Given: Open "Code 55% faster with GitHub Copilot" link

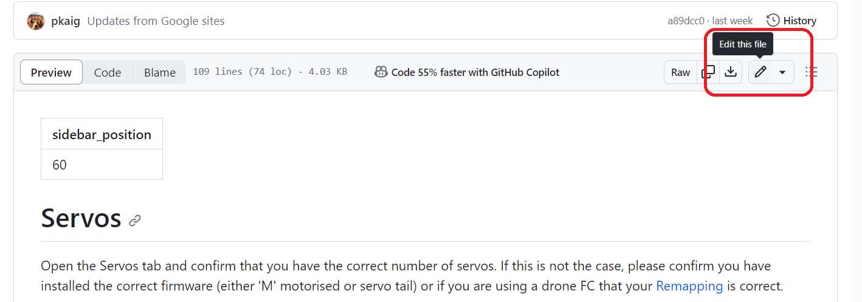Looking at the screenshot, I should 475,72.
